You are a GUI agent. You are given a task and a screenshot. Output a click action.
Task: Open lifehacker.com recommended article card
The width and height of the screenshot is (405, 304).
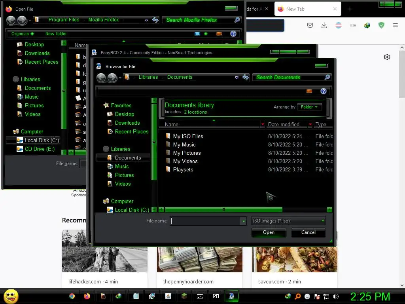[x=104, y=258]
